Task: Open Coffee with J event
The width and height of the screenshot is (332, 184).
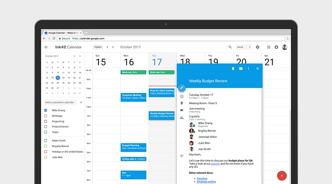Action: click(133, 159)
